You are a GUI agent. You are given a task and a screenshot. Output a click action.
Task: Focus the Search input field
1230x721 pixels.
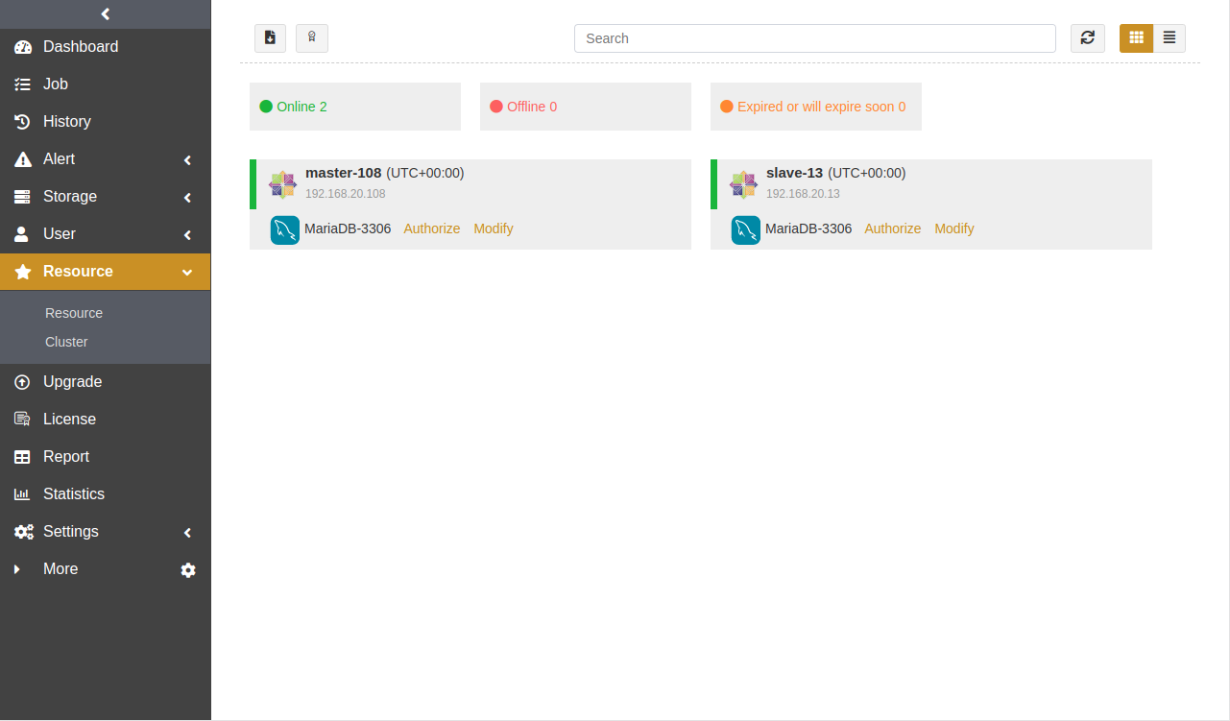[815, 38]
